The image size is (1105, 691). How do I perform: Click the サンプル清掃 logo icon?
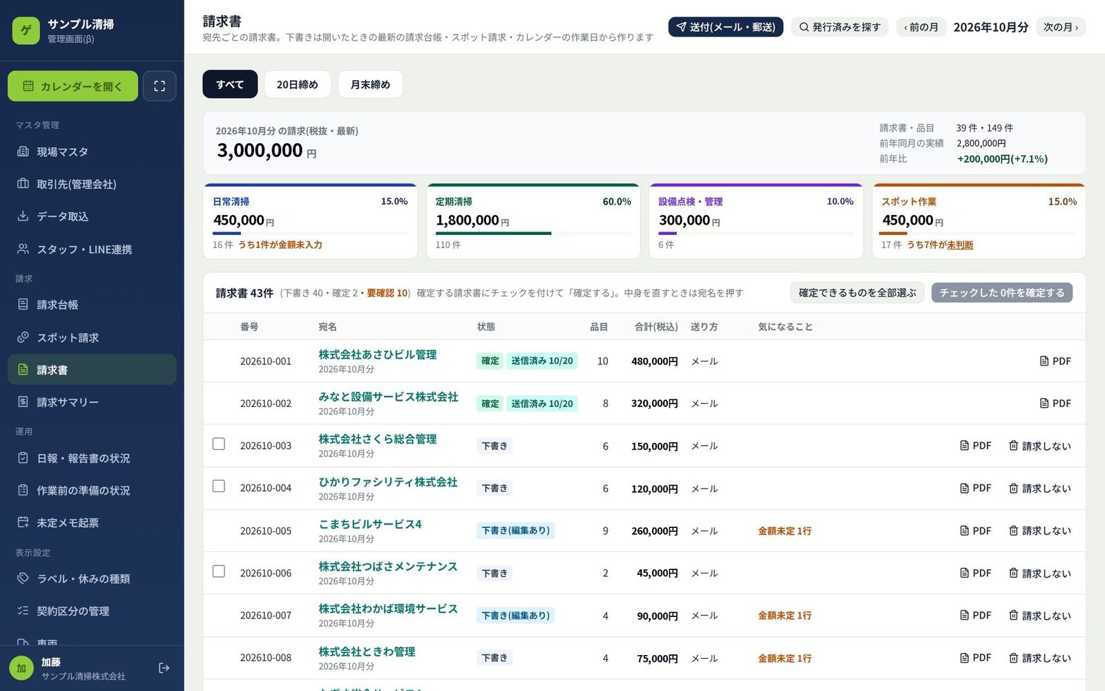click(26, 30)
